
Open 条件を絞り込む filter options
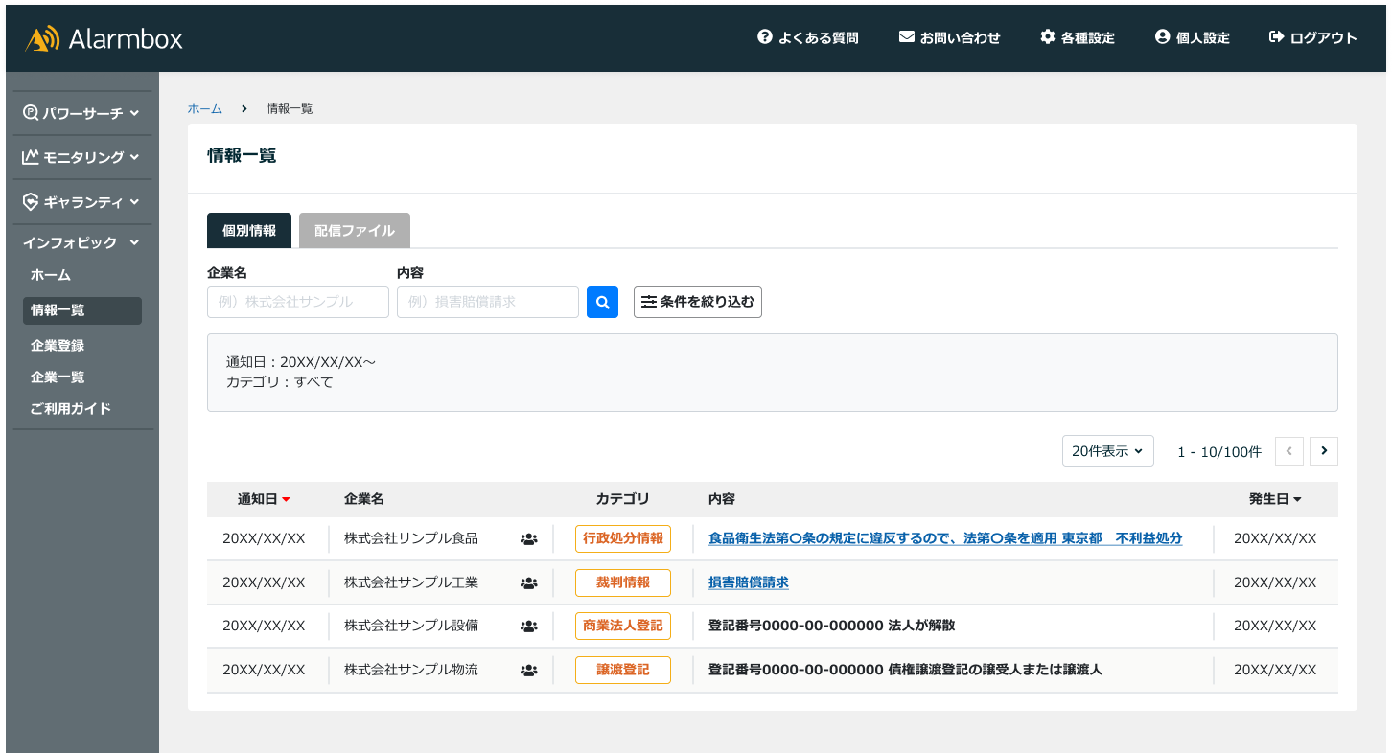[698, 302]
